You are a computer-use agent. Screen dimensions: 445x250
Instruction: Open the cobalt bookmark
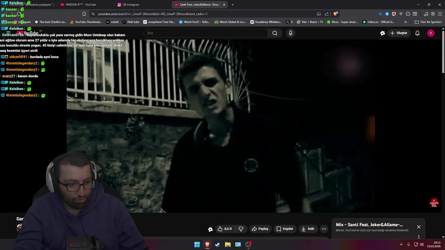112,22
